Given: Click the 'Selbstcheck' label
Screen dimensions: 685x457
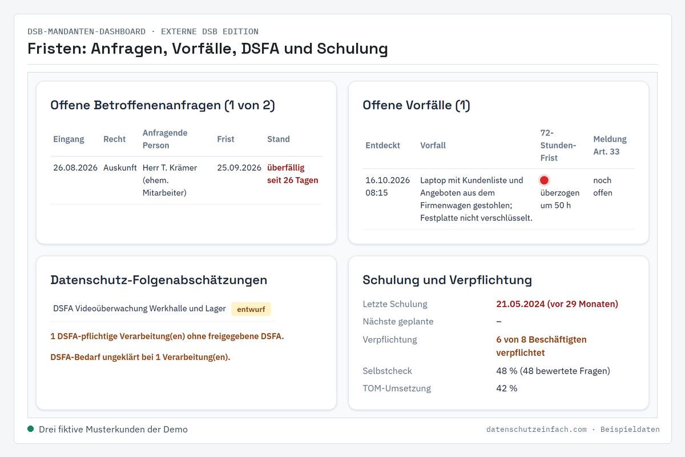Looking at the screenshot, I should 387,371.
